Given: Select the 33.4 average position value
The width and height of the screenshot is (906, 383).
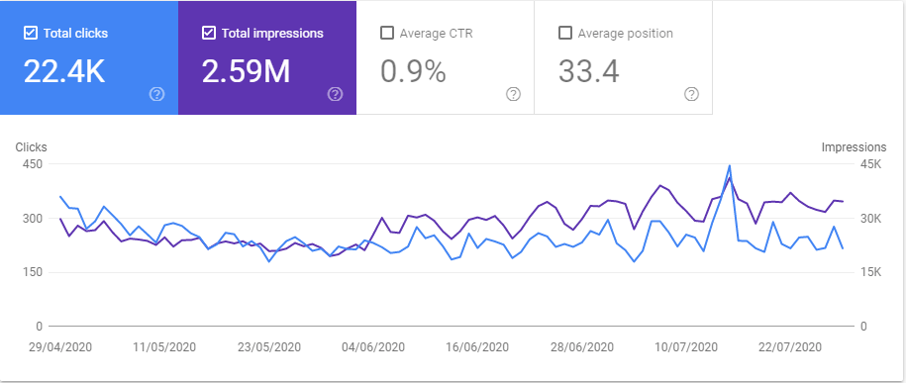Looking at the screenshot, I should pos(589,71).
